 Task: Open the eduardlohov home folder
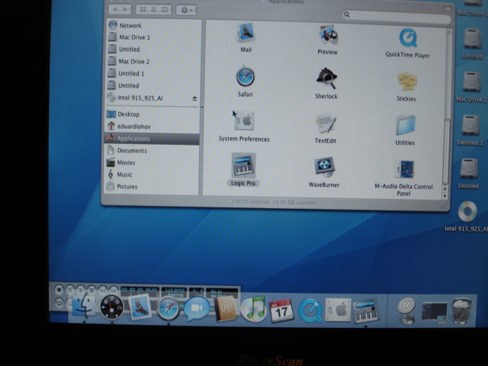click(152, 127)
